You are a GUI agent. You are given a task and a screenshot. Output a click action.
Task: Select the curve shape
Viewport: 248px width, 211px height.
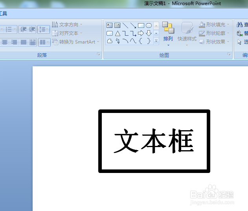pyautogui.click(x=133, y=41)
